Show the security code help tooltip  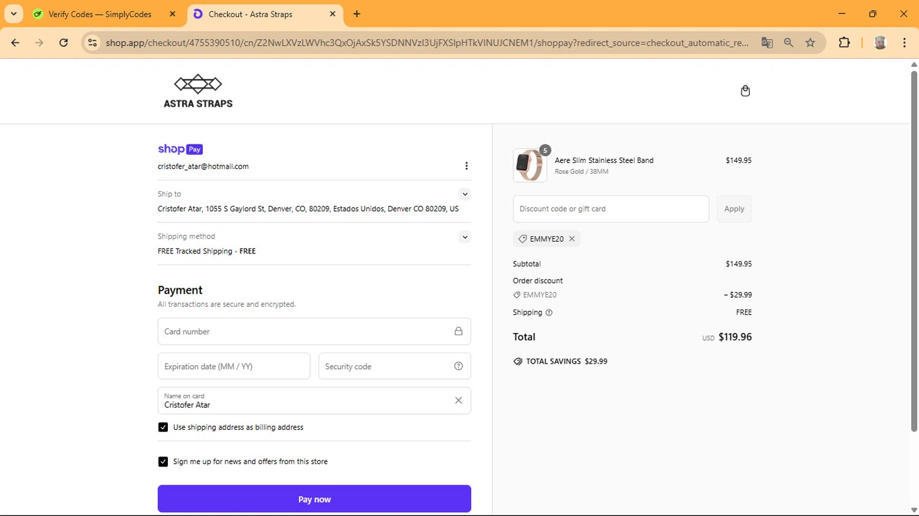coord(458,366)
